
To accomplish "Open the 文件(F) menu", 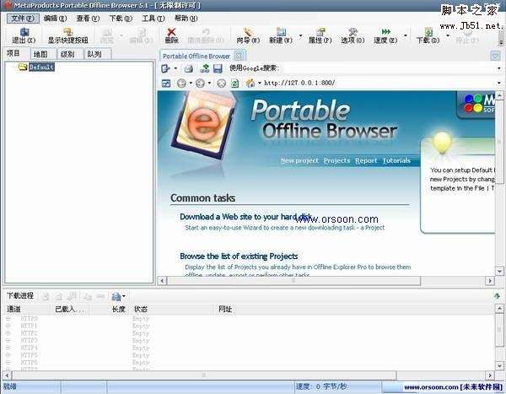I will [x=23, y=19].
